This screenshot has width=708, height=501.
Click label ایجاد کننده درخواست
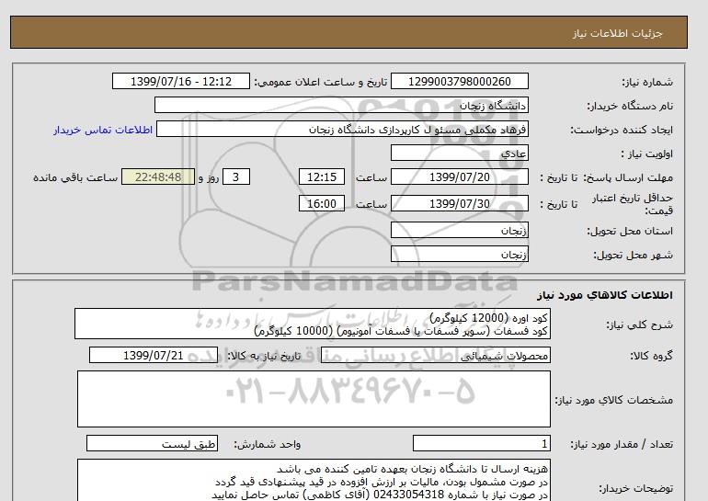(x=622, y=130)
